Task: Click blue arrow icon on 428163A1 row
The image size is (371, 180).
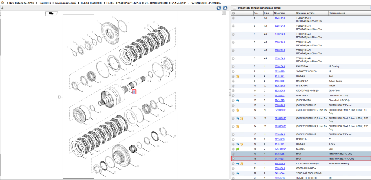Action: [x=237, y=164]
